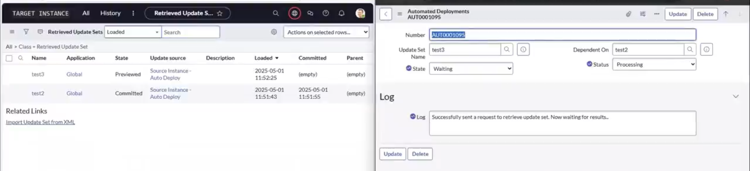Screen dimensions: 750x171
Task: Open the three-dot menu beside History
Action: click(x=133, y=13)
